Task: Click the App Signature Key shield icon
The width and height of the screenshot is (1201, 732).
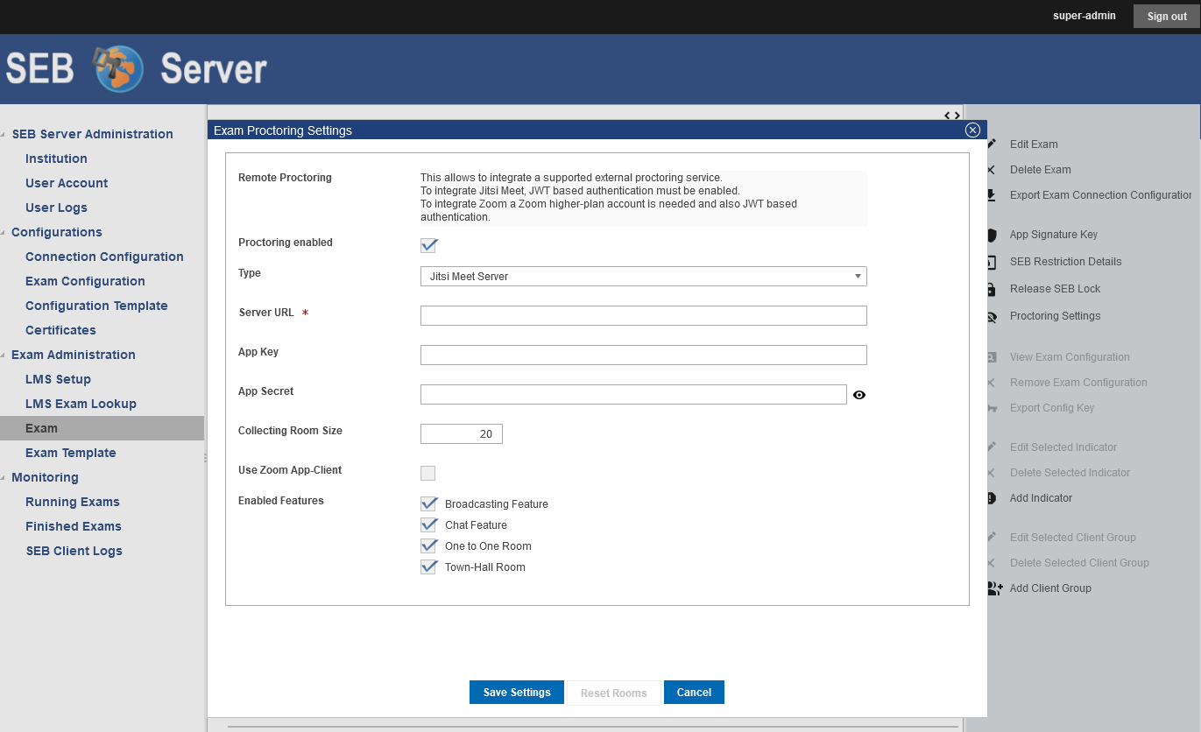Action: (x=992, y=235)
